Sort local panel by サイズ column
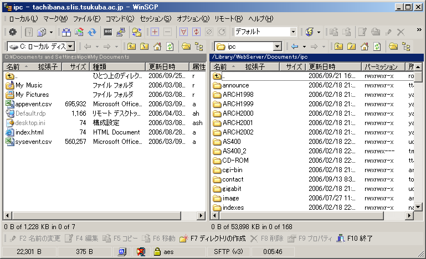 (76, 67)
